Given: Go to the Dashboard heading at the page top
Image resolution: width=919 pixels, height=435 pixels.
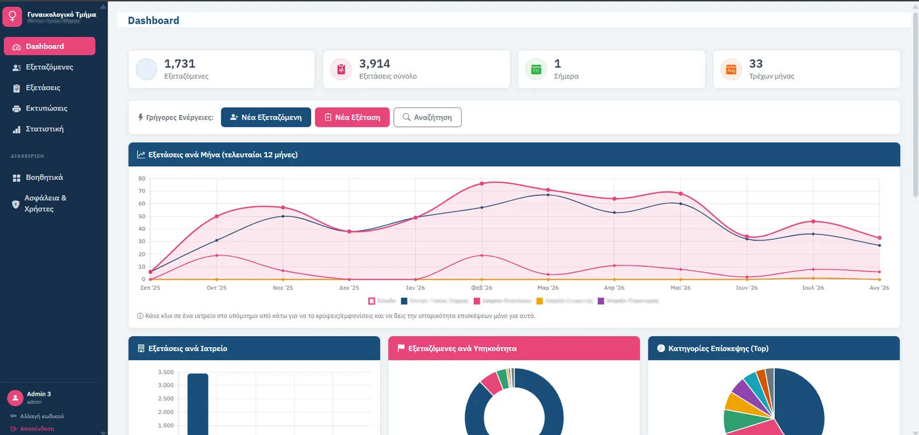Looking at the screenshot, I should [153, 21].
